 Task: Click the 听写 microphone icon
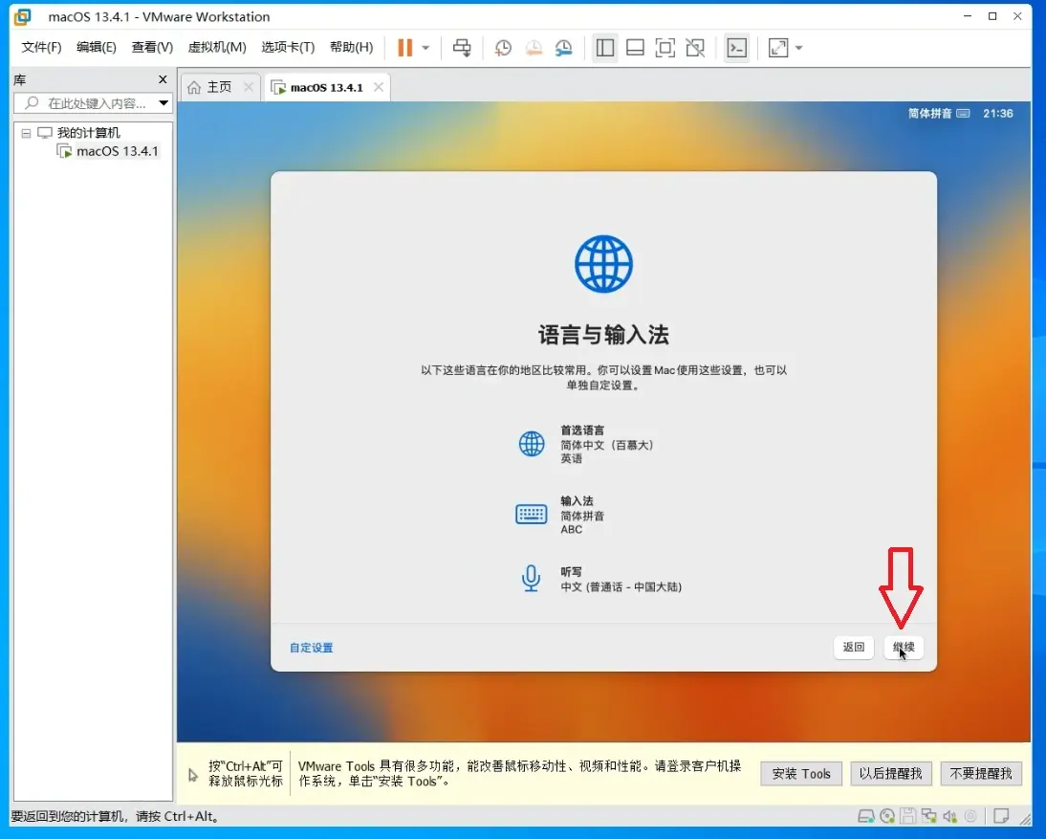[531, 579]
